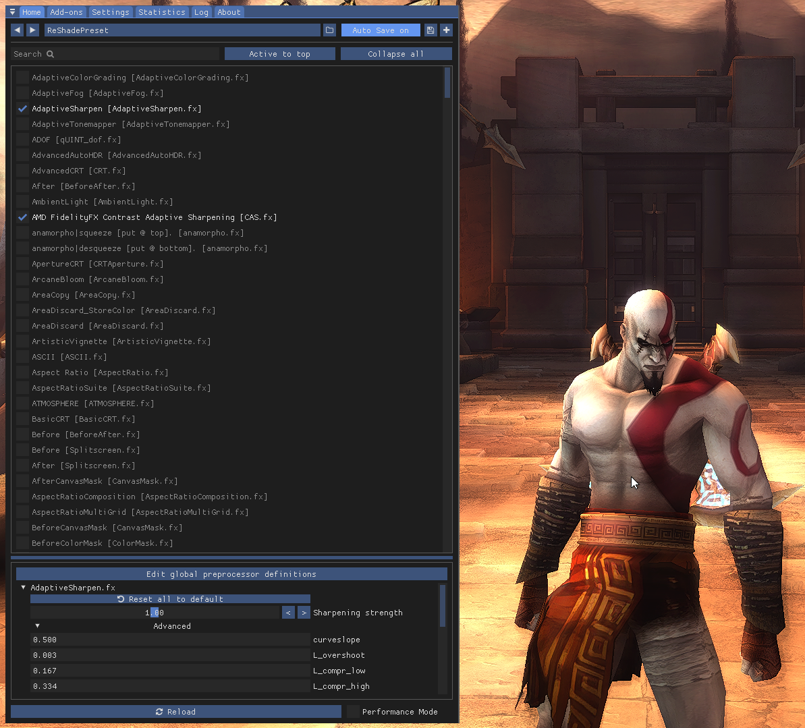This screenshot has width=805, height=728.
Task: Adjust curveslope value 0.500
Action: [170, 640]
